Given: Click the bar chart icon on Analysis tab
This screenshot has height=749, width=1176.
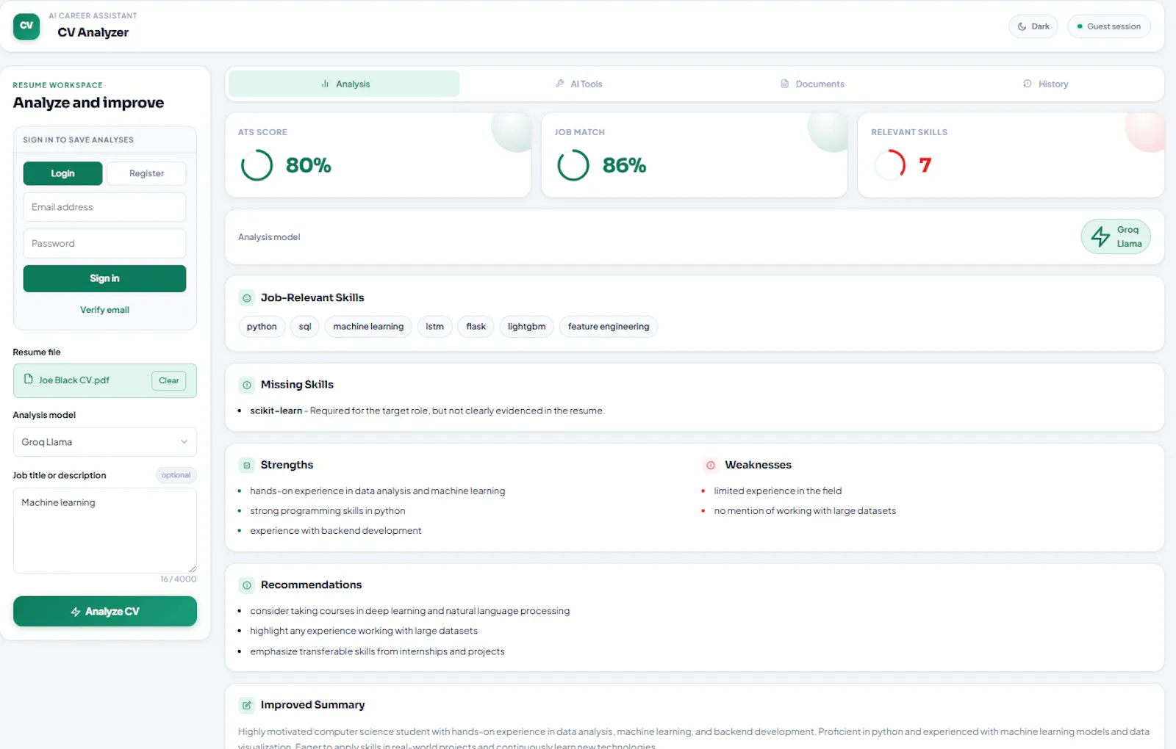Looking at the screenshot, I should click(x=325, y=84).
